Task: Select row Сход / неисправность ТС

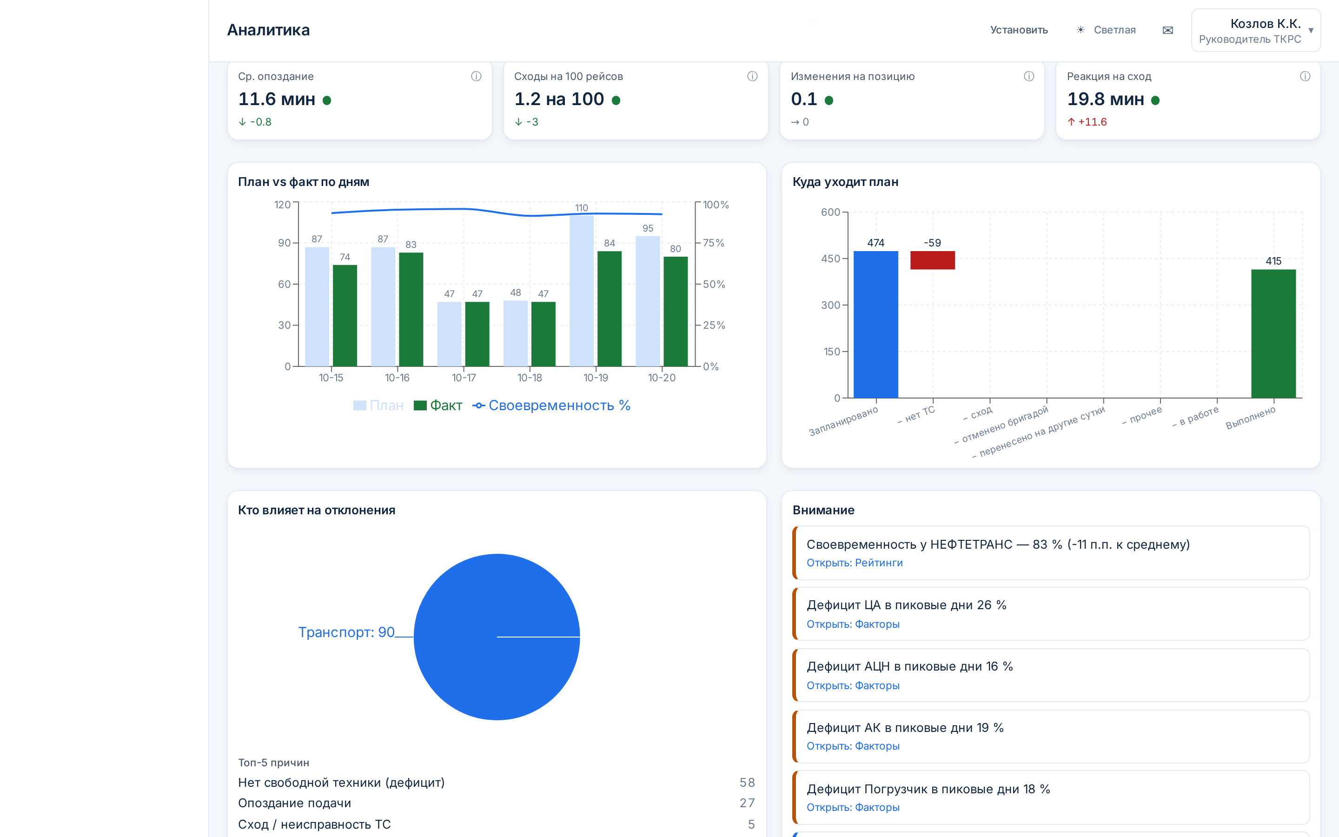Action: click(497, 824)
